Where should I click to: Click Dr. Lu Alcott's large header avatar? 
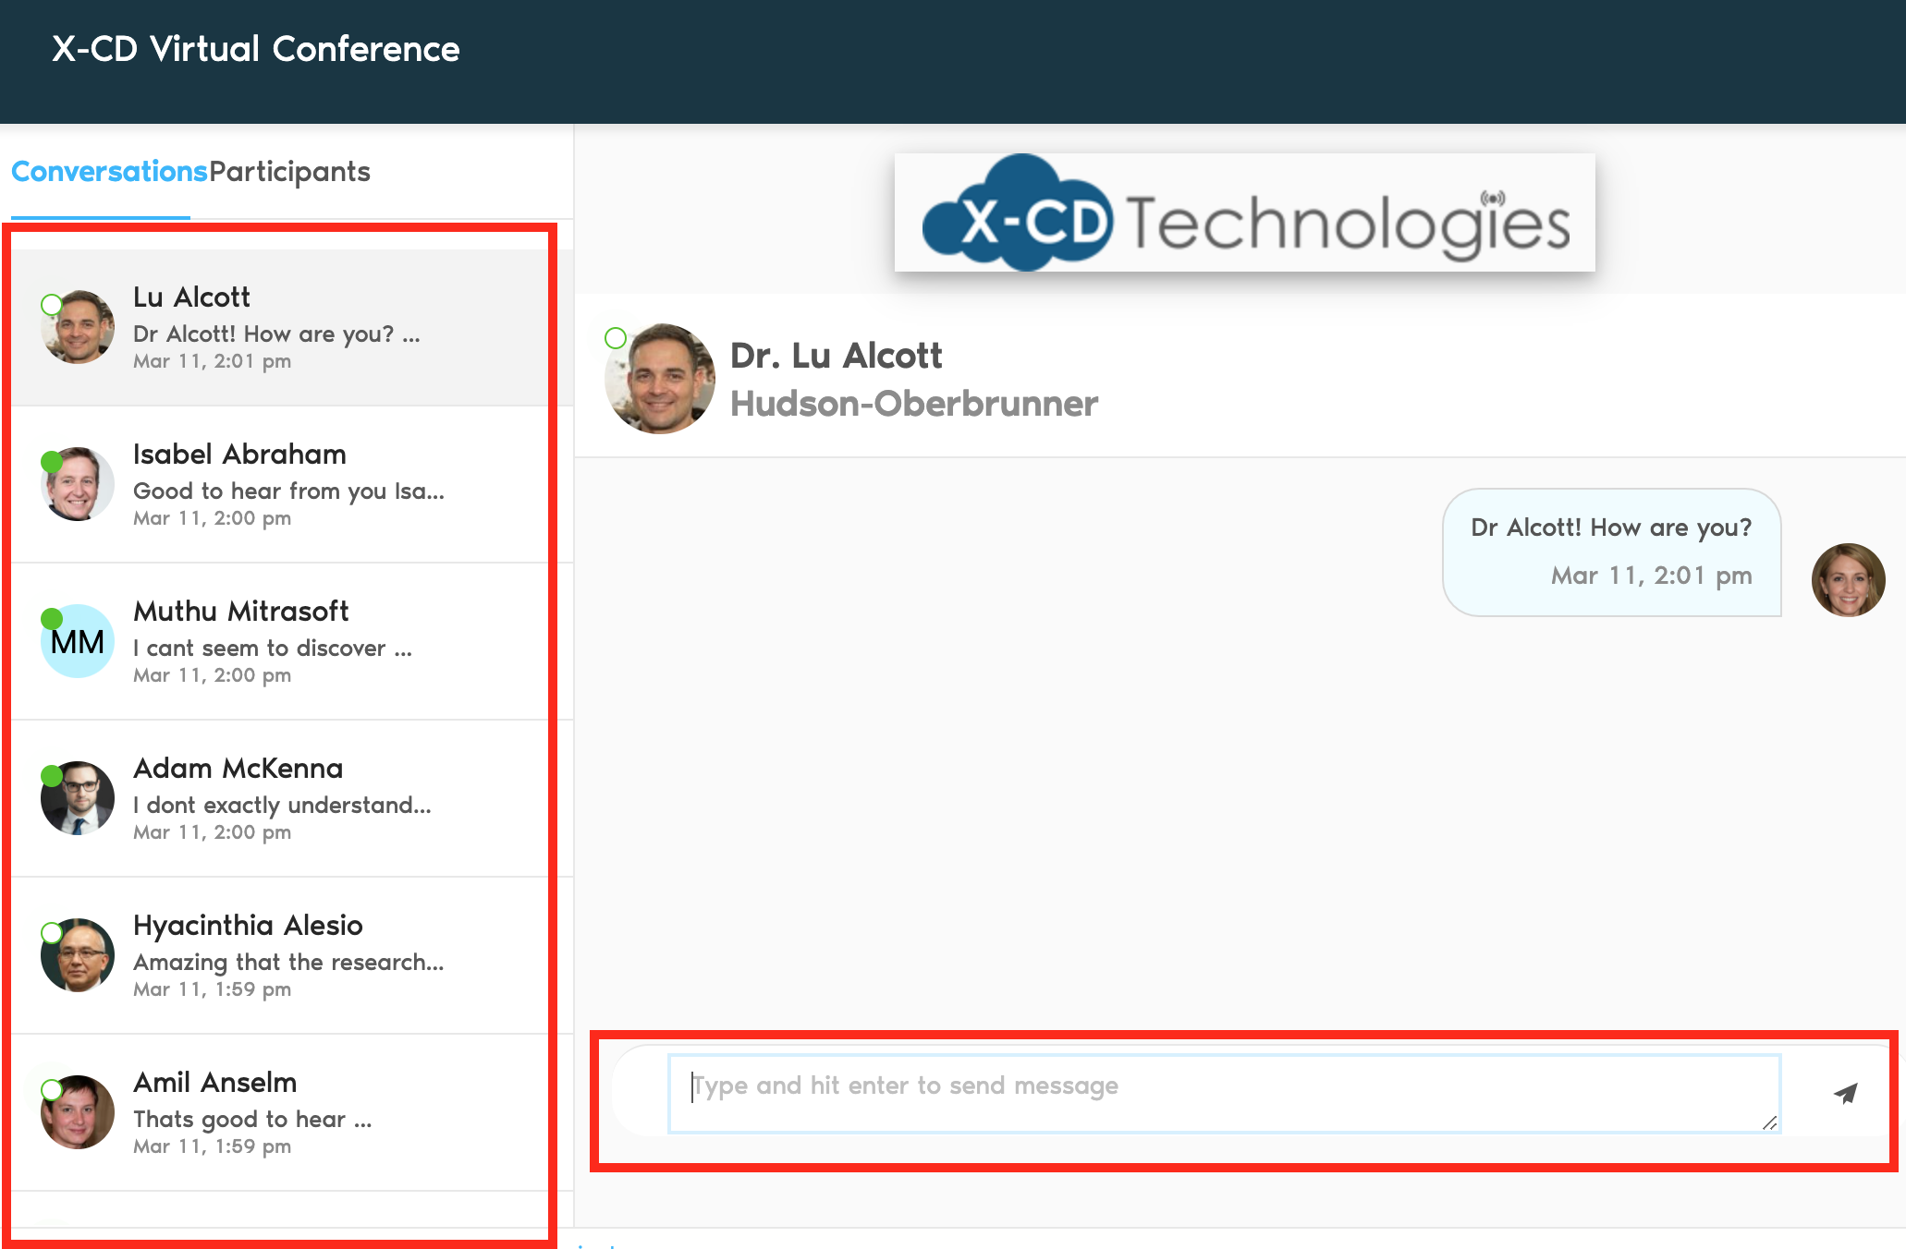[x=660, y=379]
